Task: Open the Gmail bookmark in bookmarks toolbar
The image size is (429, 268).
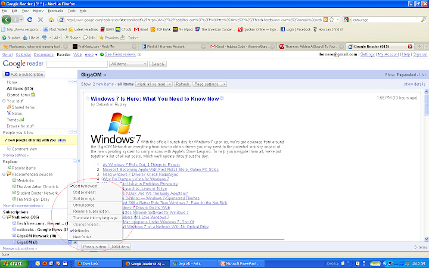Action: 141,29
